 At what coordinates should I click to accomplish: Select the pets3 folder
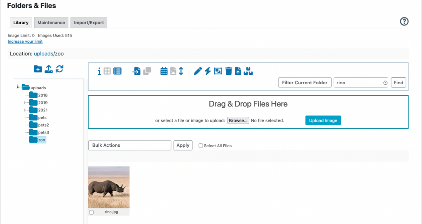click(x=39, y=132)
